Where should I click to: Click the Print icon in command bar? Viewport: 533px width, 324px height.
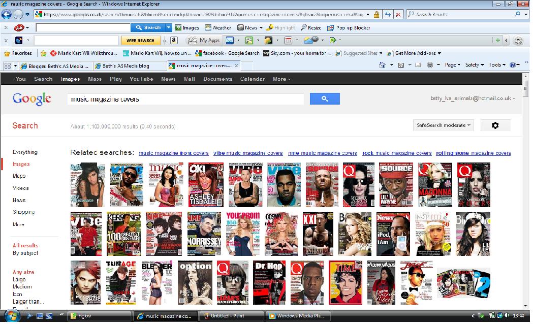coord(430,65)
